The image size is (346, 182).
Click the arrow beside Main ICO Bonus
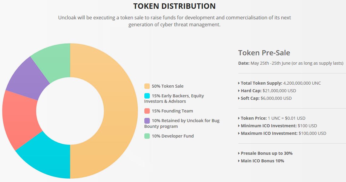coord(239,161)
